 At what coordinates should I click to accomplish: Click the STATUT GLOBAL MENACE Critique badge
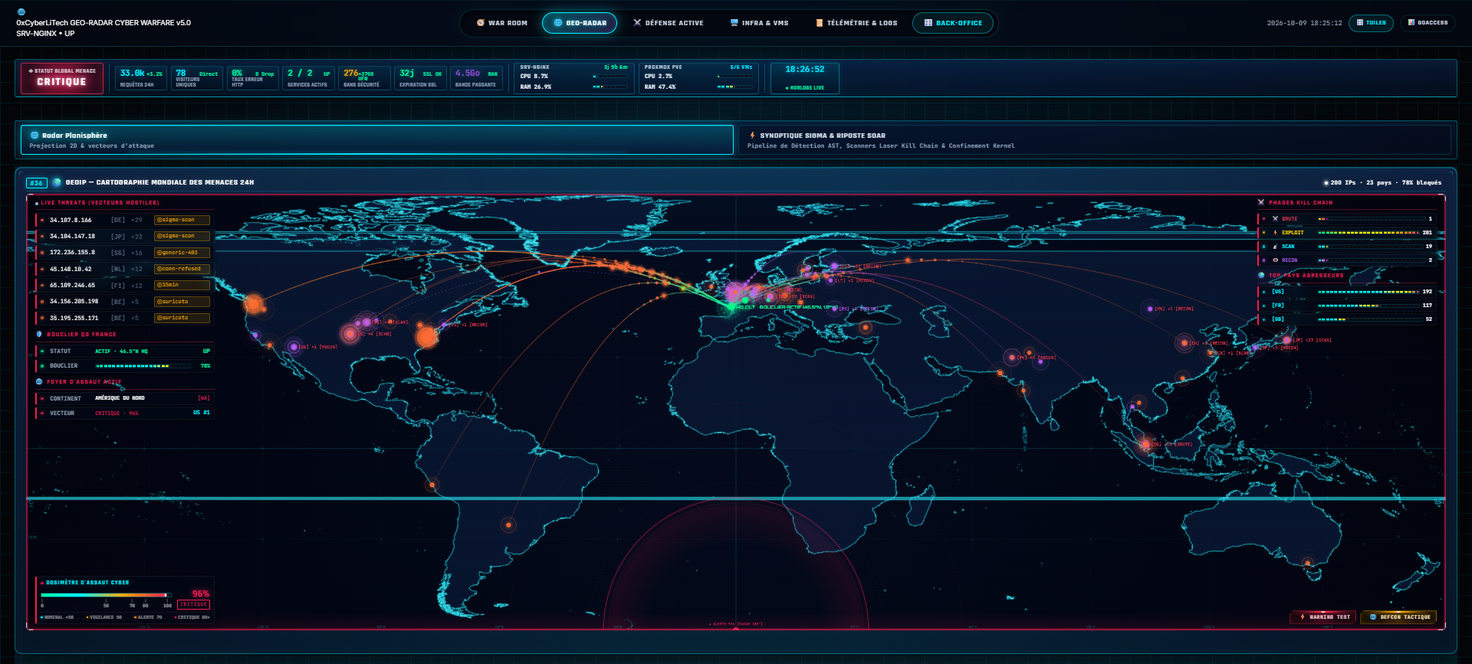coord(62,79)
